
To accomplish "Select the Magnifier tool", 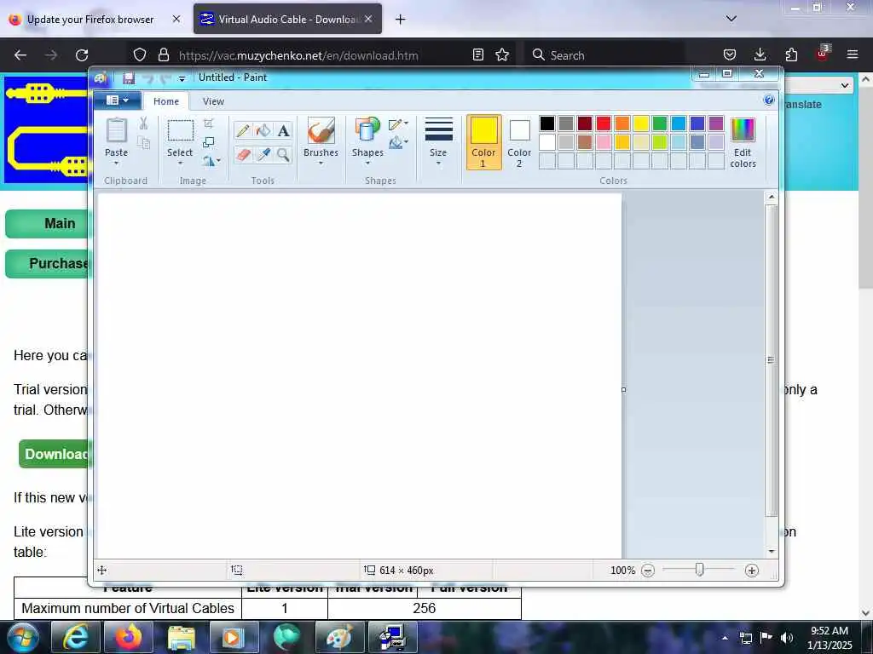I will tap(283, 154).
